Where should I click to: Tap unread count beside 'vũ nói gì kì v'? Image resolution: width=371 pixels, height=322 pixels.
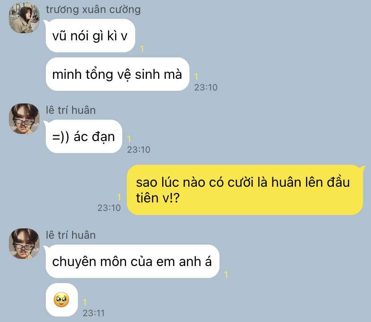click(142, 49)
